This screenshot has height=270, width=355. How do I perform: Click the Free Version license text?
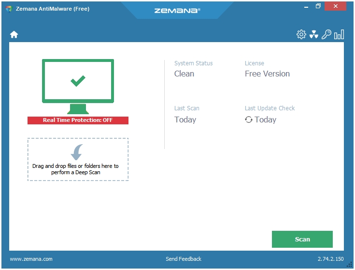[267, 74]
